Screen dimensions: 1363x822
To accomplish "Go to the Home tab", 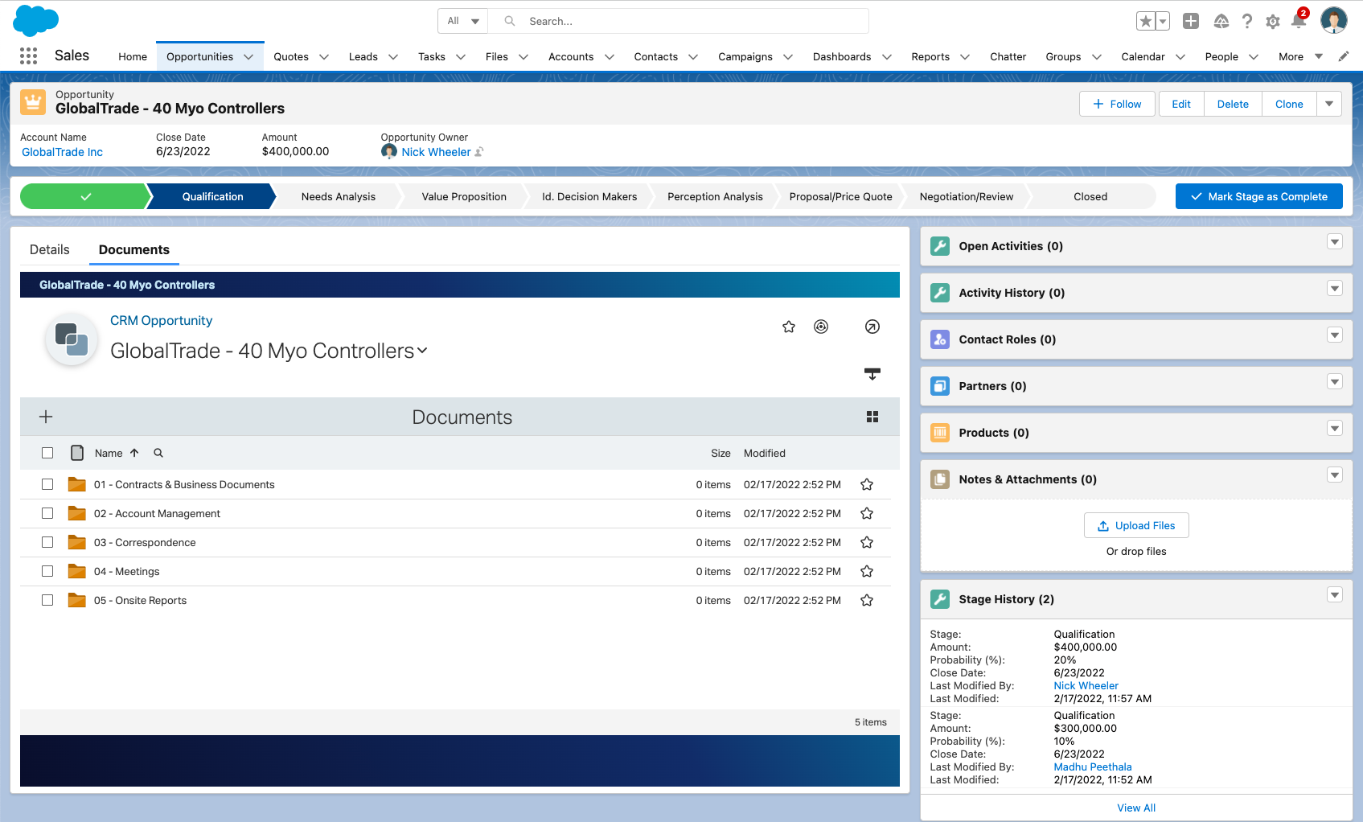I will 133,56.
